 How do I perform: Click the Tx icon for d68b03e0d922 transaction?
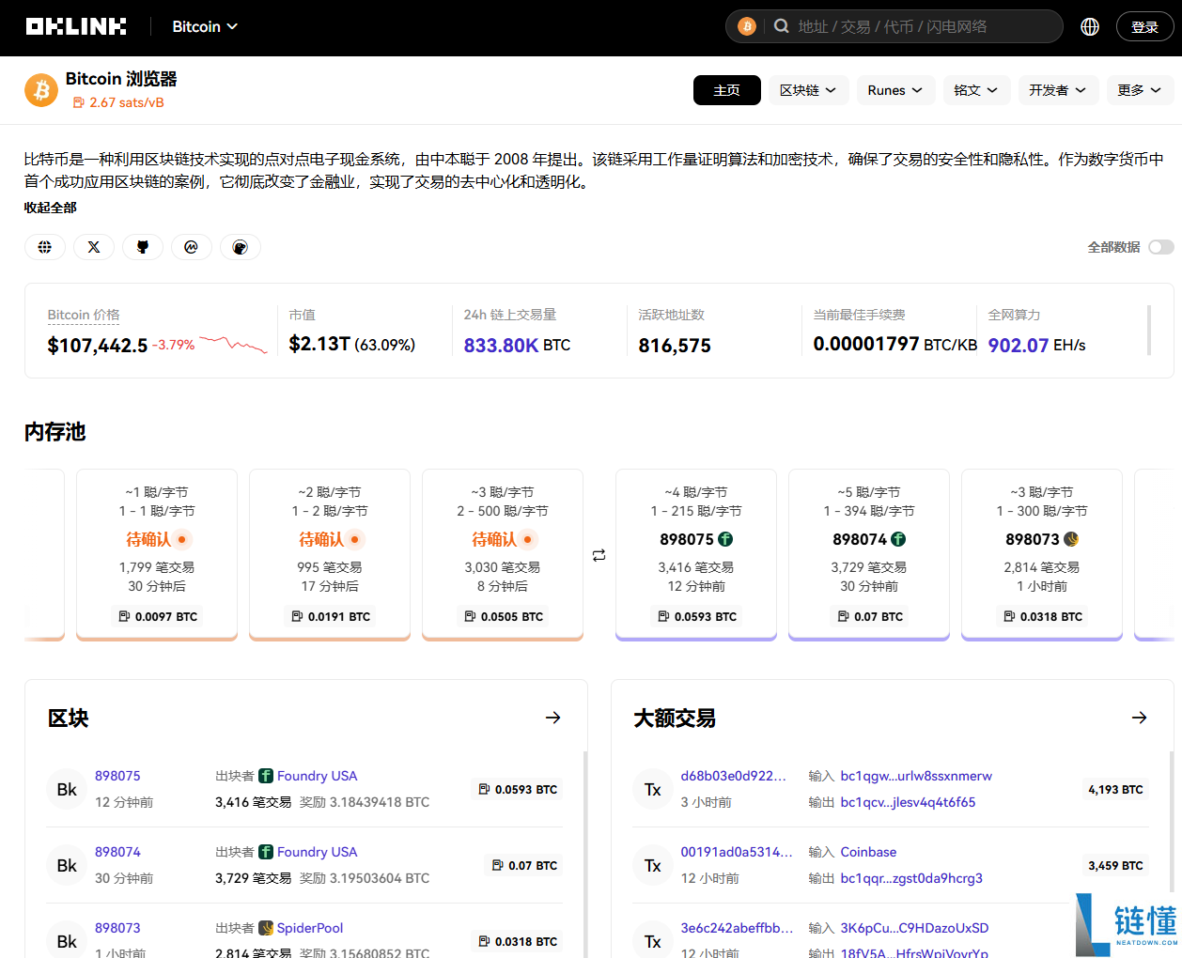click(653, 789)
